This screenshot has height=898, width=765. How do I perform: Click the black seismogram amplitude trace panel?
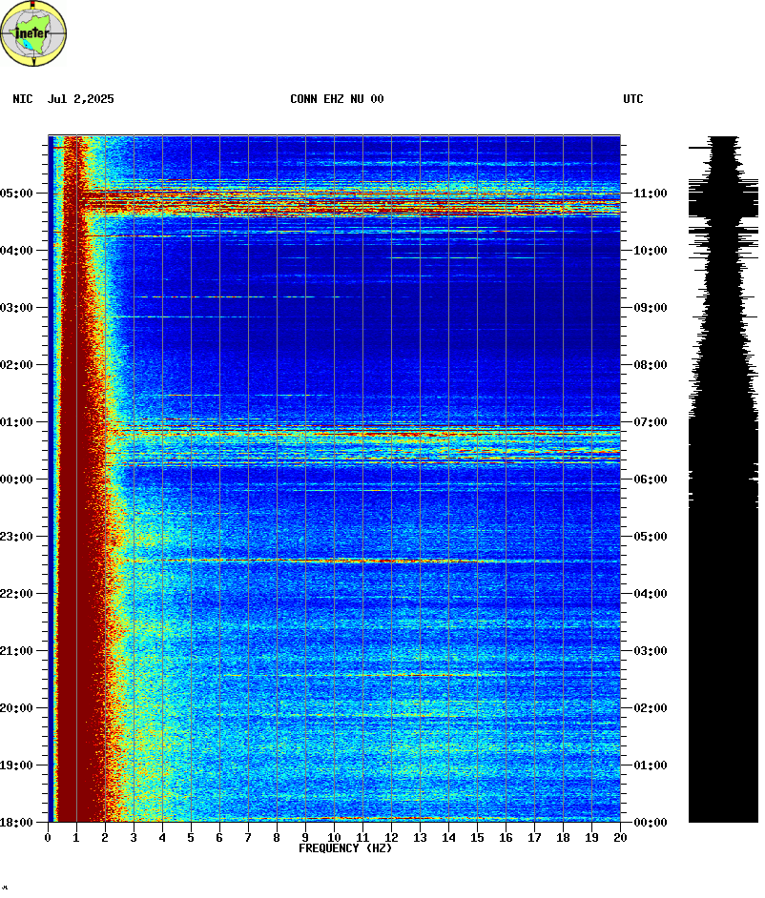(x=724, y=480)
